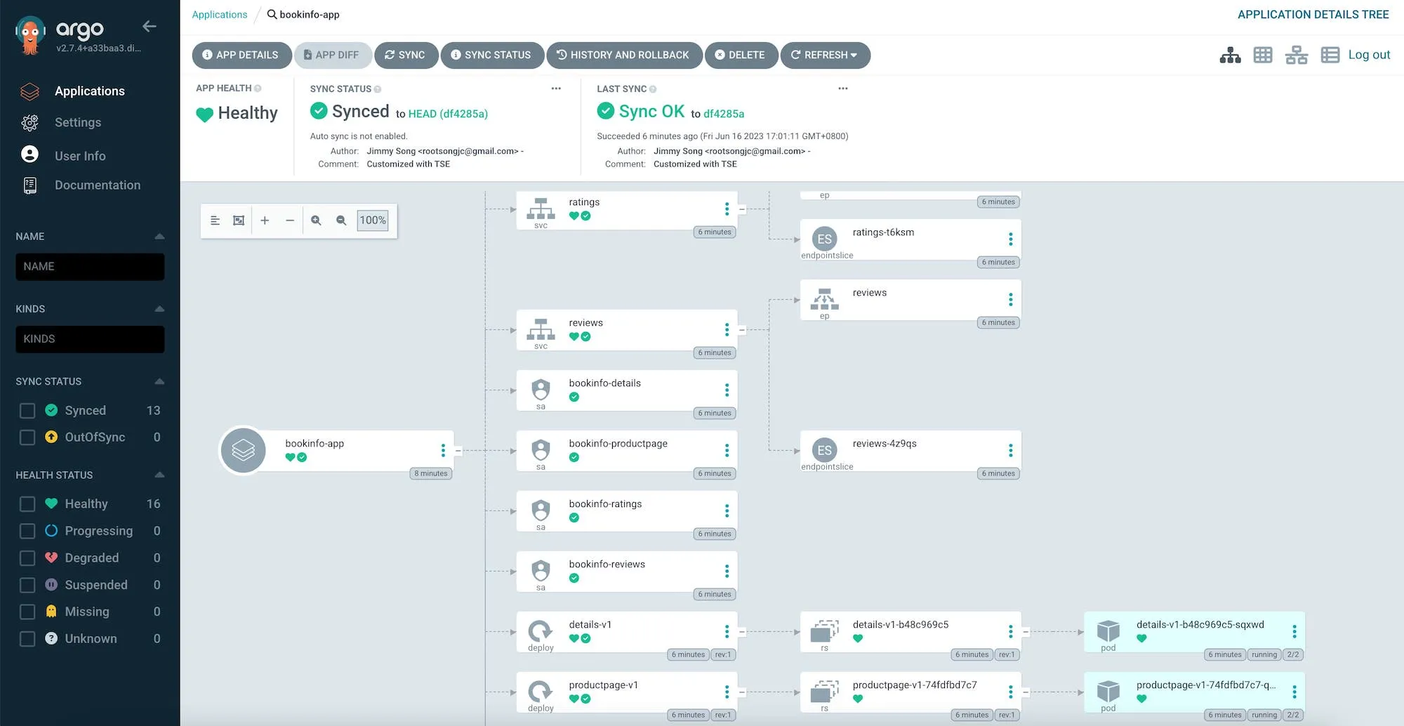Click the compact nodes alignment icon in the tree toolbar

click(216, 220)
